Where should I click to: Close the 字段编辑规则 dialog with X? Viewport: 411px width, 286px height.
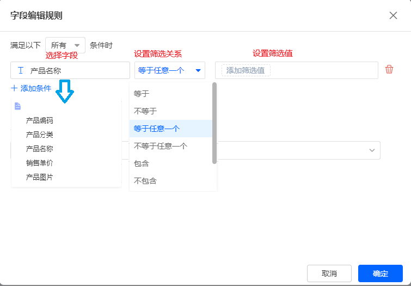coord(393,15)
